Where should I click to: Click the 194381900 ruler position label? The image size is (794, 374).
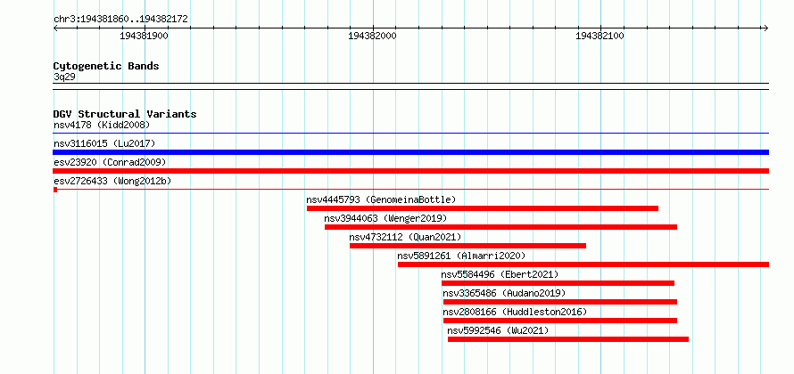(x=144, y=37)
